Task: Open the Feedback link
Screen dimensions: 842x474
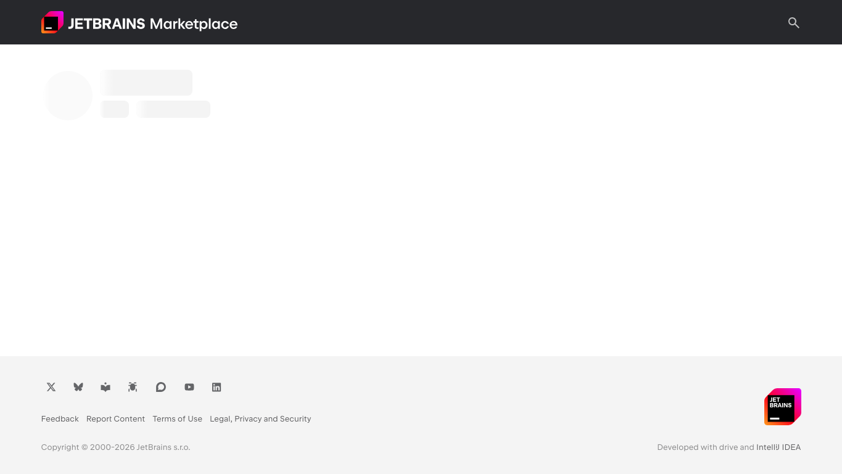Action: pos(60,418)
